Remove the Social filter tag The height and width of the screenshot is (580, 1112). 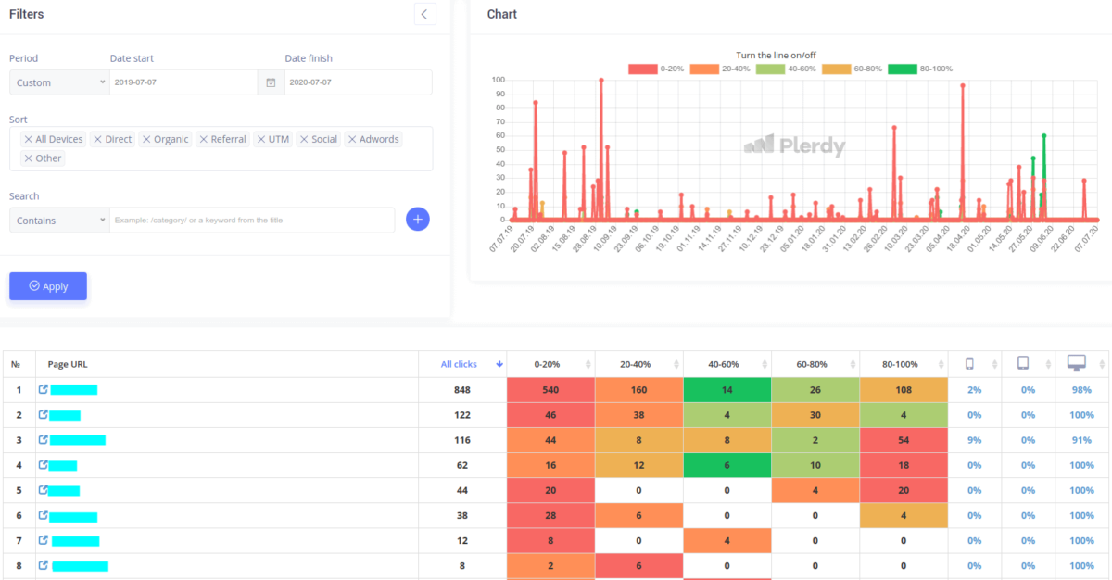point(305,138)
